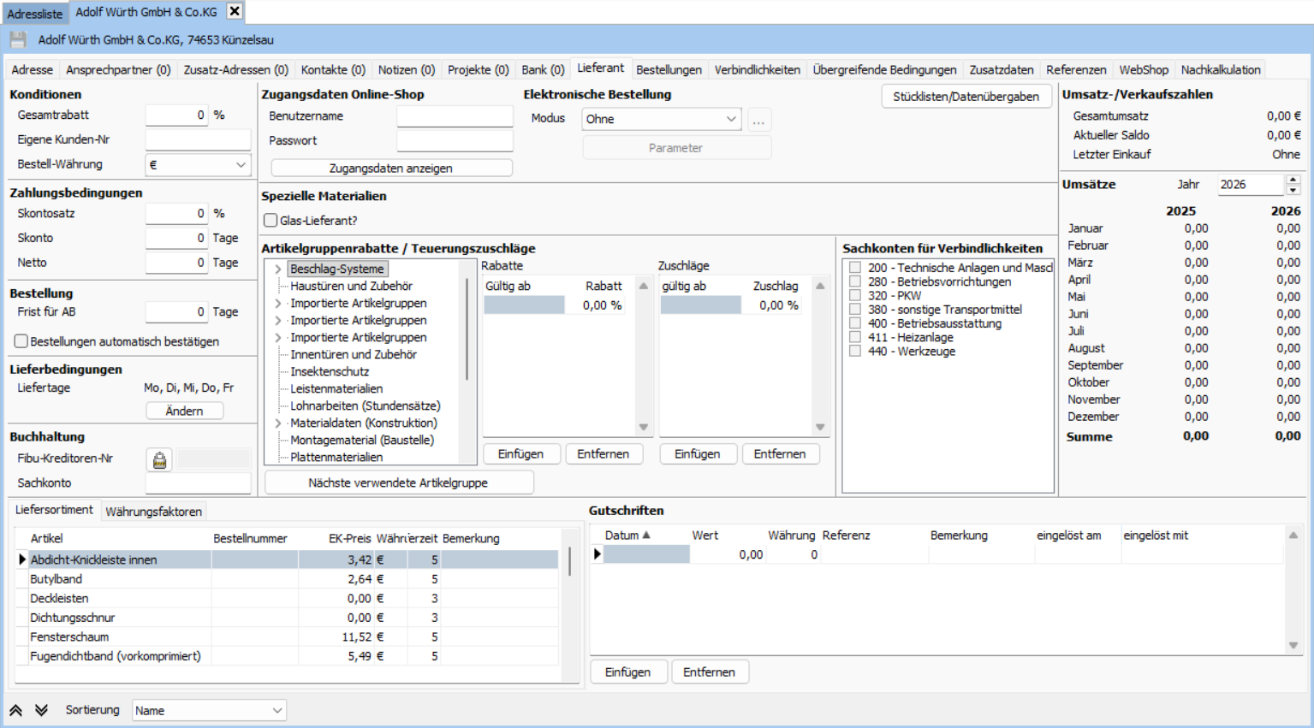This screenshot has width=1314, height=728.
Task: Expand the Beschlag-Systeme tree node
Action: pyautogui.click(x=278, y=269)
